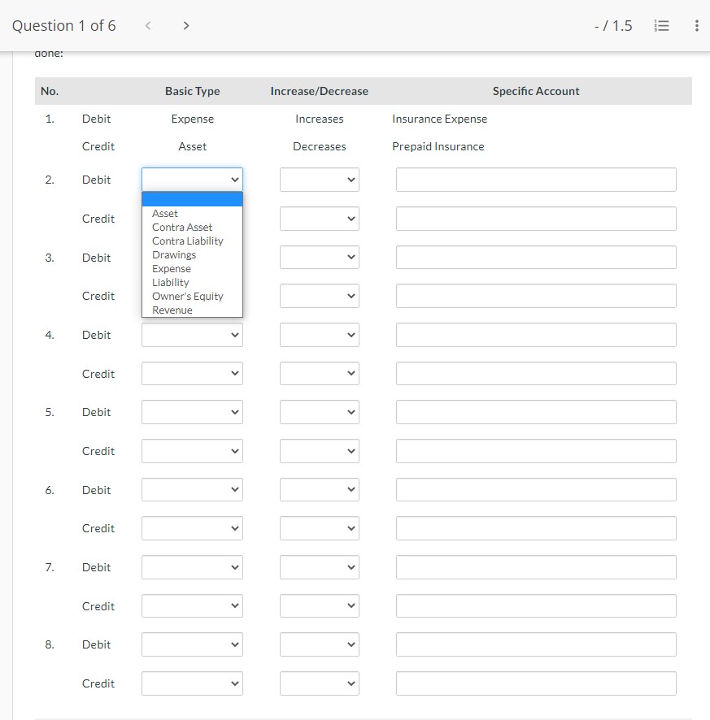Click the previous question left arrow

pos(148,25)
